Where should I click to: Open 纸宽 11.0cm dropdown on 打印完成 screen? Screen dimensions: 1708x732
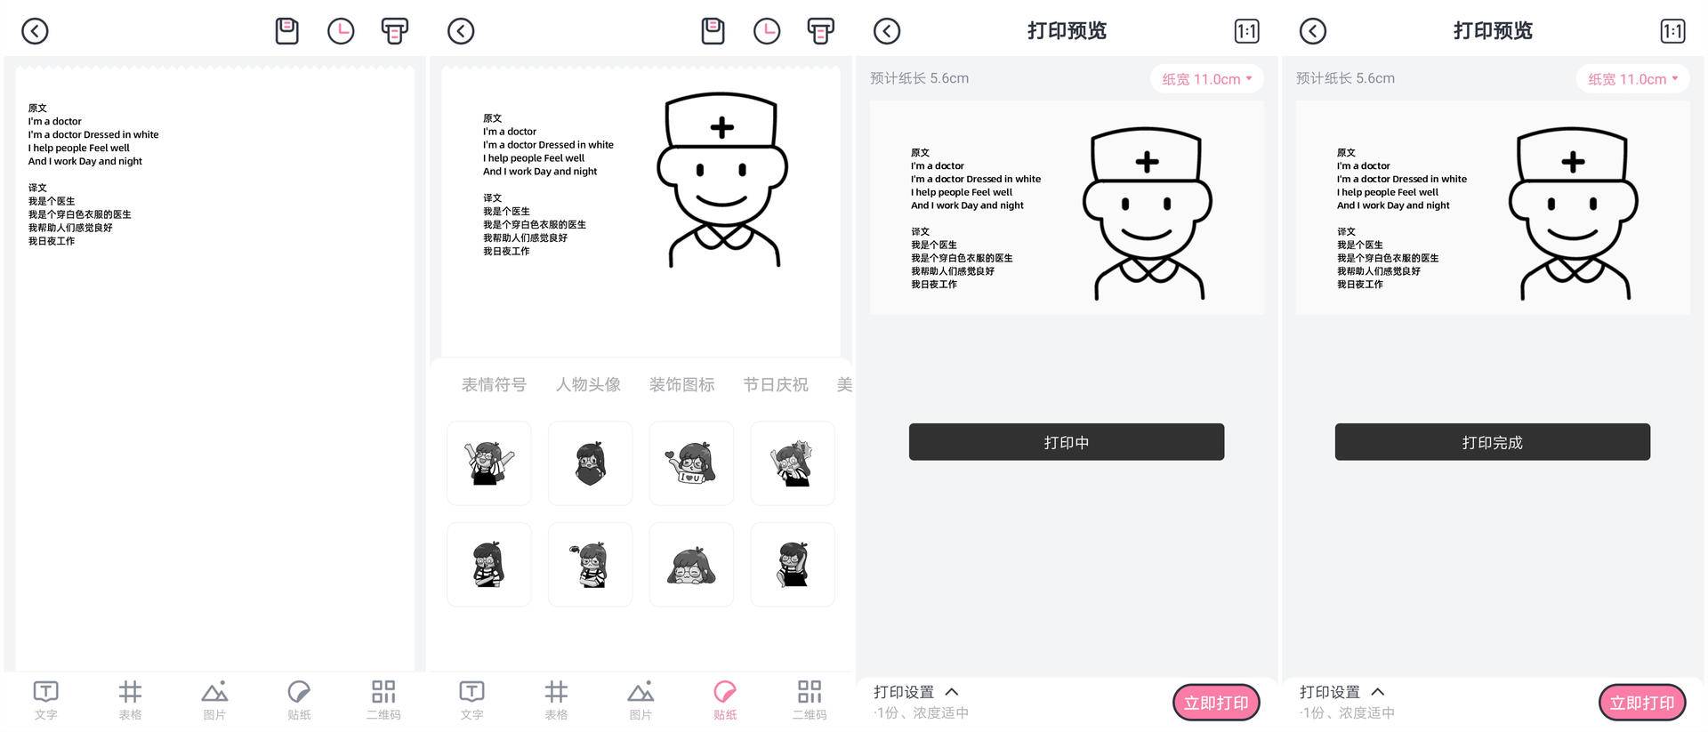1633,79
